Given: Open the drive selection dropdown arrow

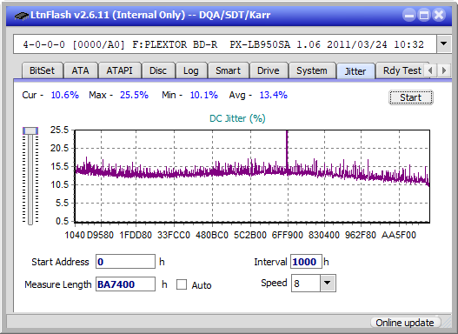Looking at the screenshot, I should [x=444, y=43].
